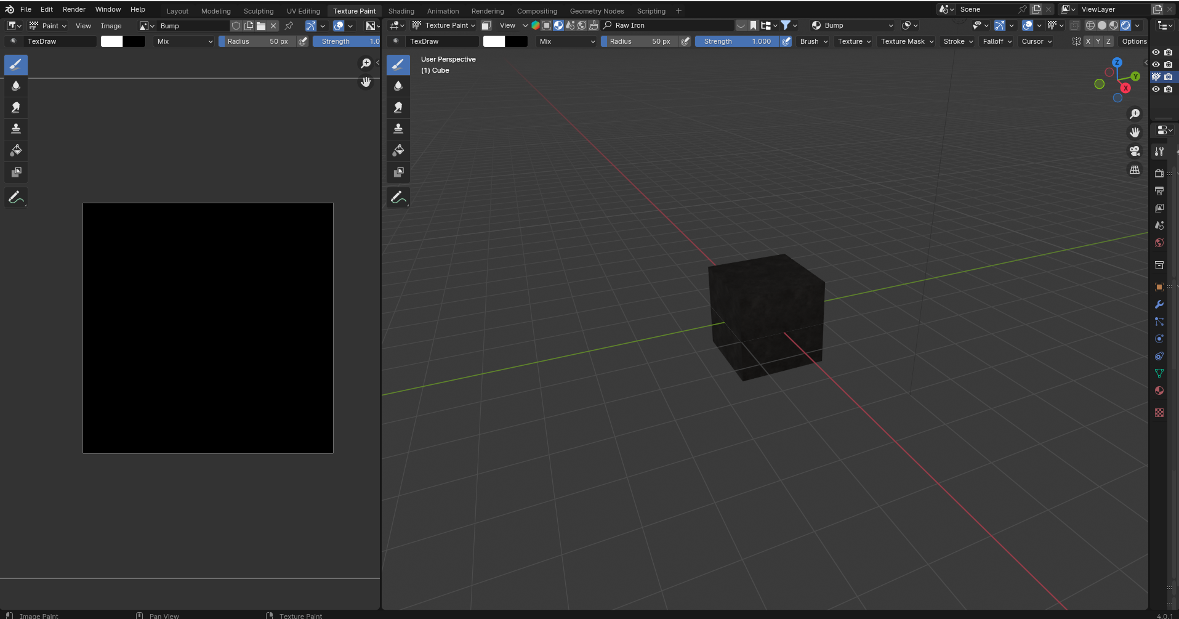Switch to the Sculpting workspace tab
This screenshot has height=619, width=1179.
[x=259, y=11]
